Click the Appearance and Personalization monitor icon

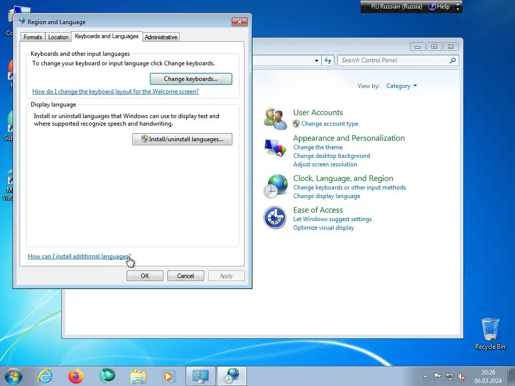coord(275,148)
